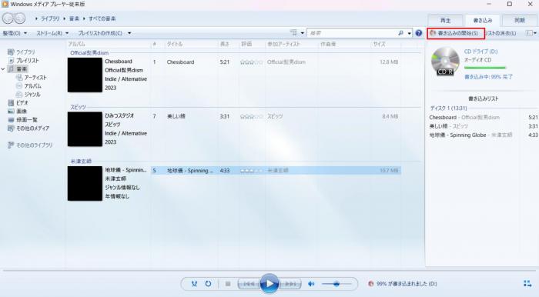Select ライブラリ in the navigation tree
Image resolution: width=539 pixels, height=297 pixels.
pyautogui.click(x=25, y=52)
